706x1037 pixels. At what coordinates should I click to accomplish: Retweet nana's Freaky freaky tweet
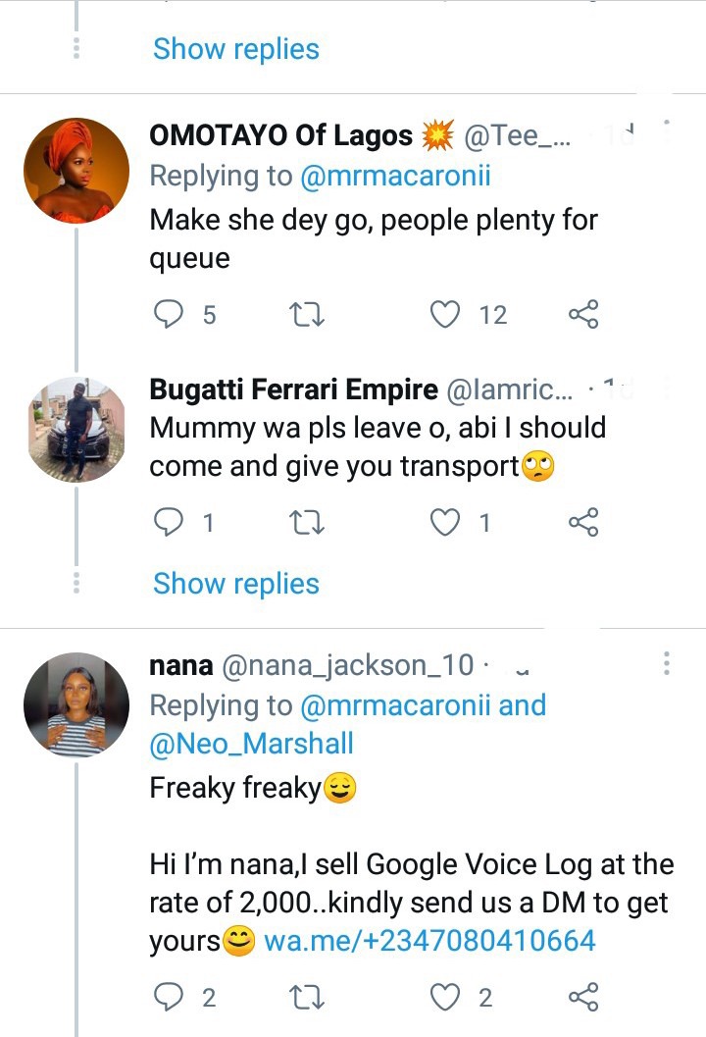click(x=307, y=998)
